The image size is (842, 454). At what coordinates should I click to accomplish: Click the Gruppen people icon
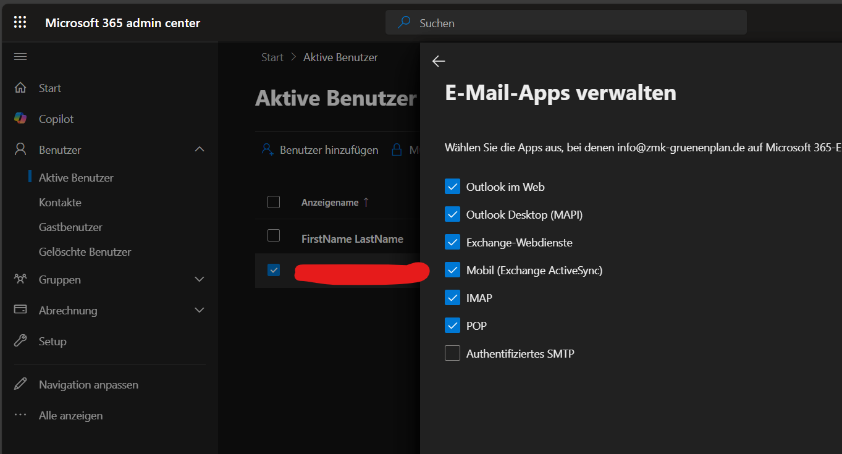click(20, 279)
